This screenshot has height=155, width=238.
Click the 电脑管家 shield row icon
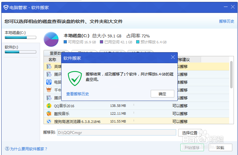click(49, 82)
